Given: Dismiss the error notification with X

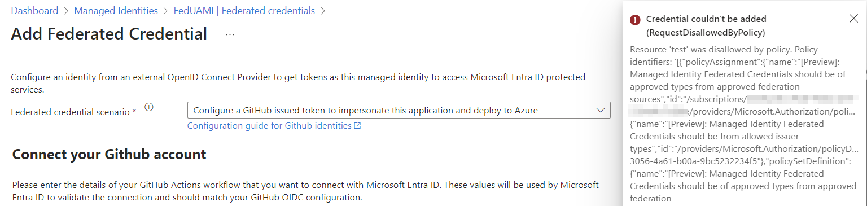Looking at the screenshot, I should coord(853,19).
